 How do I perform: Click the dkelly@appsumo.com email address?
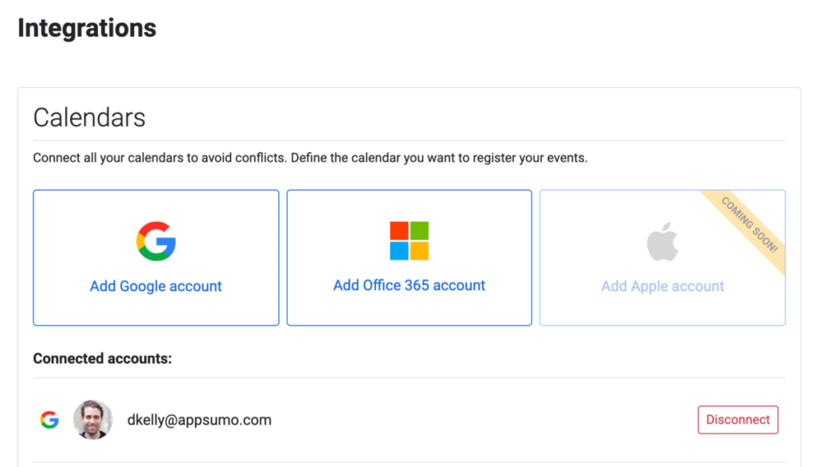pos(199,420)
